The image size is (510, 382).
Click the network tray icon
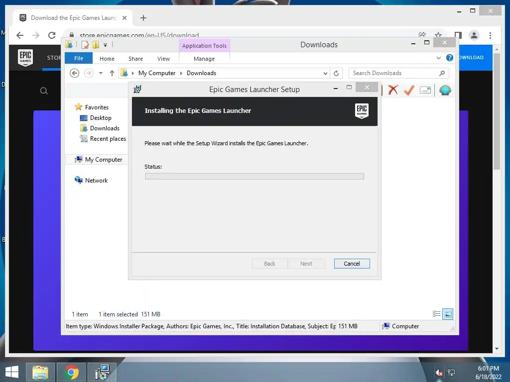coord(451,373)
